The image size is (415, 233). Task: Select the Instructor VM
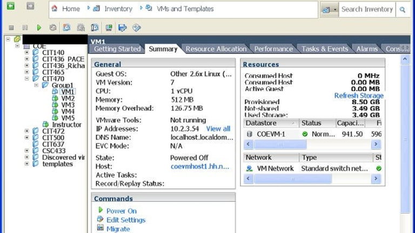[66, 125]
